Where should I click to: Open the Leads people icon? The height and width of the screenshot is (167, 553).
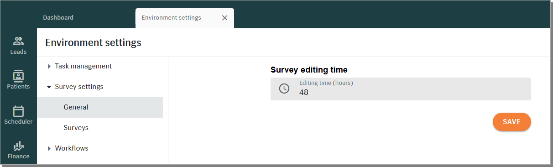pos(18,41)
